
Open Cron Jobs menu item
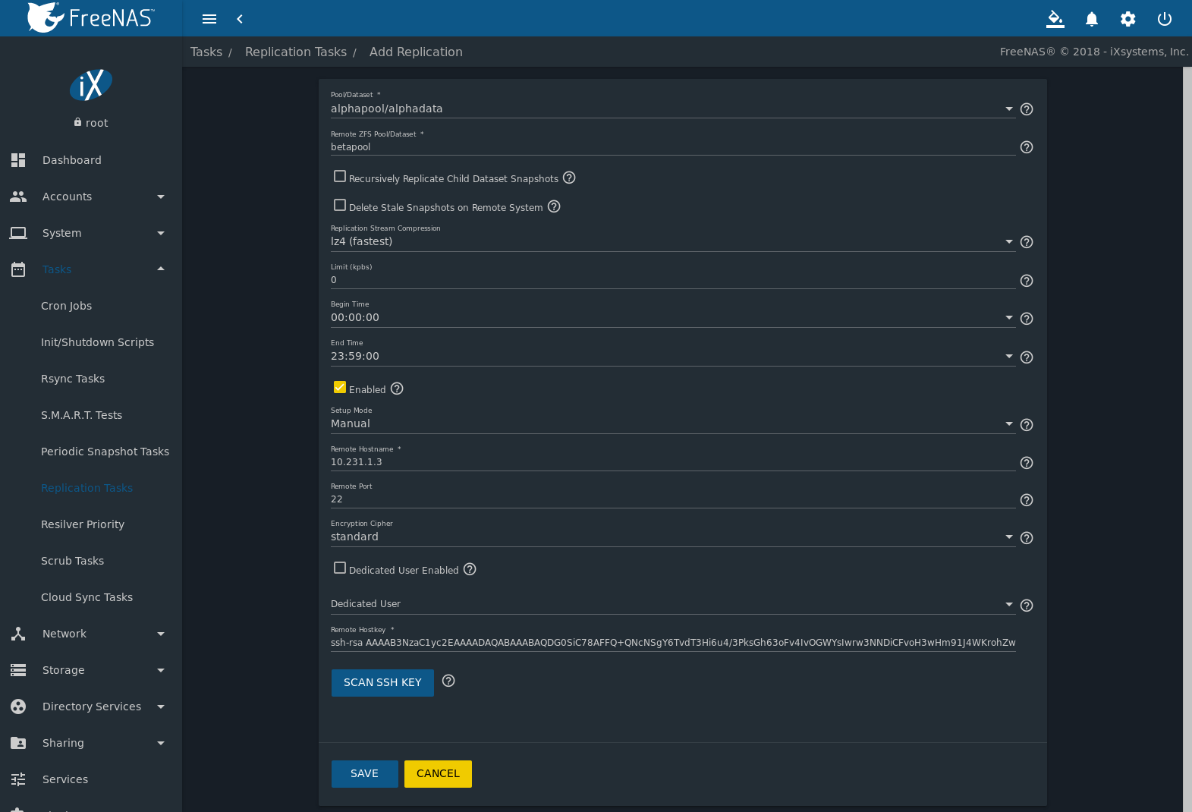(91, 306)
